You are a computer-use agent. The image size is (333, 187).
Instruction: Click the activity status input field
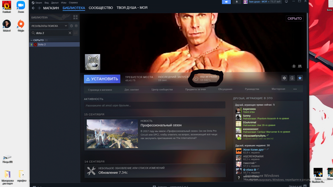(155, 105)
